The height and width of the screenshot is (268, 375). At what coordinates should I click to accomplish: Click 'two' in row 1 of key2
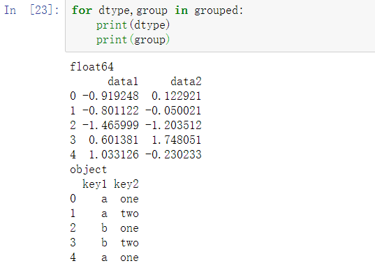tap(129, 214)
